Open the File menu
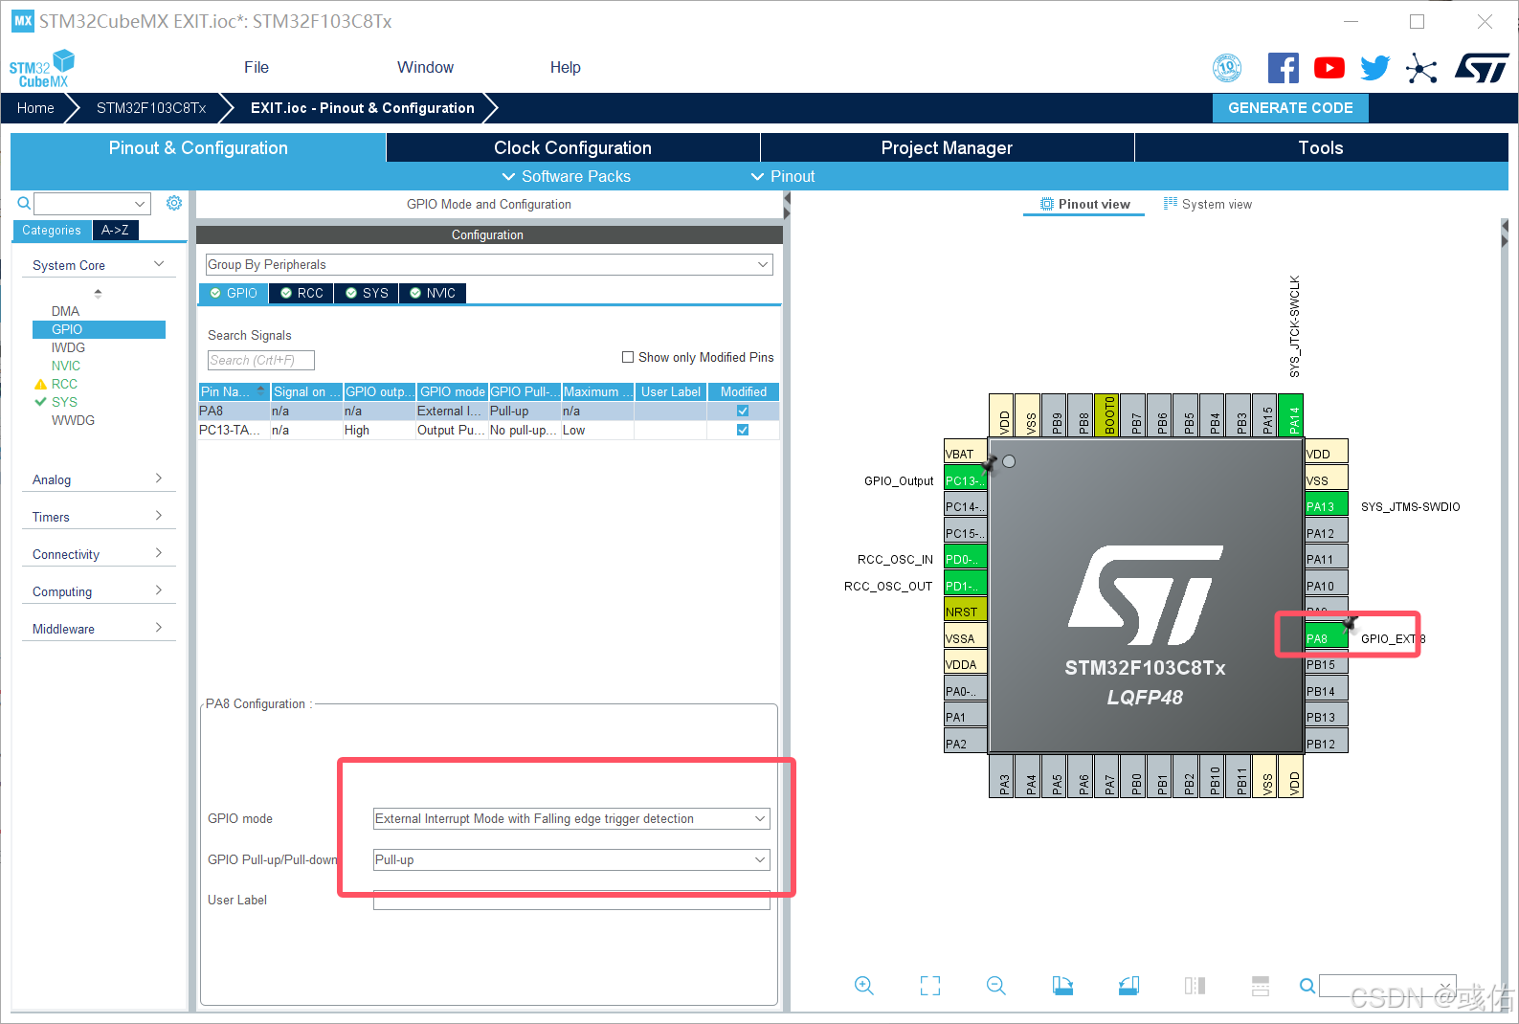 (257, 67)
